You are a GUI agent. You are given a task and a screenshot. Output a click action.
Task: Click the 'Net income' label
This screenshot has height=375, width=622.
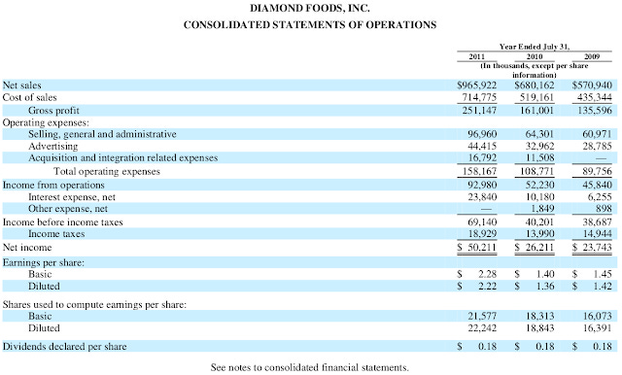(27, 248)
